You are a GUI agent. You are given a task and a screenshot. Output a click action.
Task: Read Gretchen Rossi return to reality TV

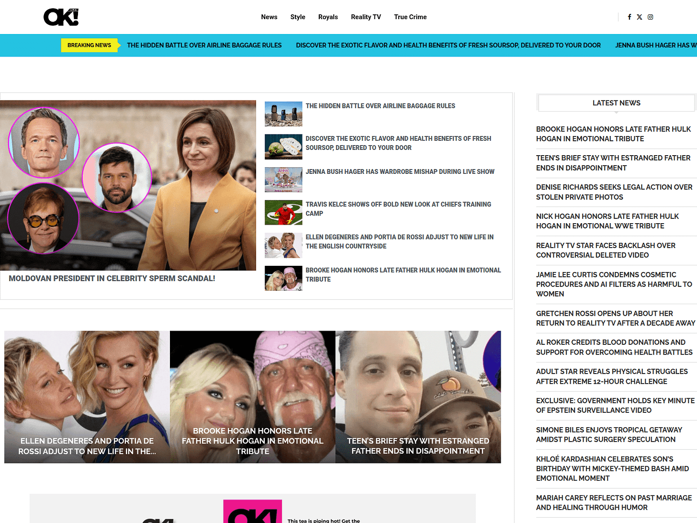pyautogui.click(x=616, y=318)
